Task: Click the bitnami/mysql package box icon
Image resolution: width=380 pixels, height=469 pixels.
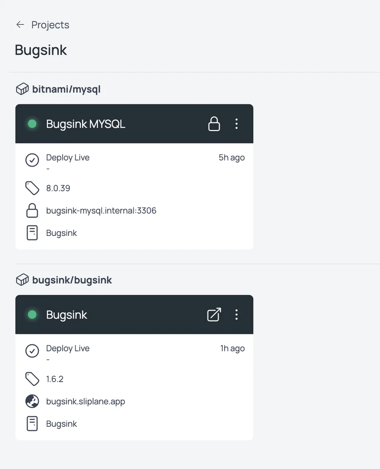Action: (x=22, y=89)
